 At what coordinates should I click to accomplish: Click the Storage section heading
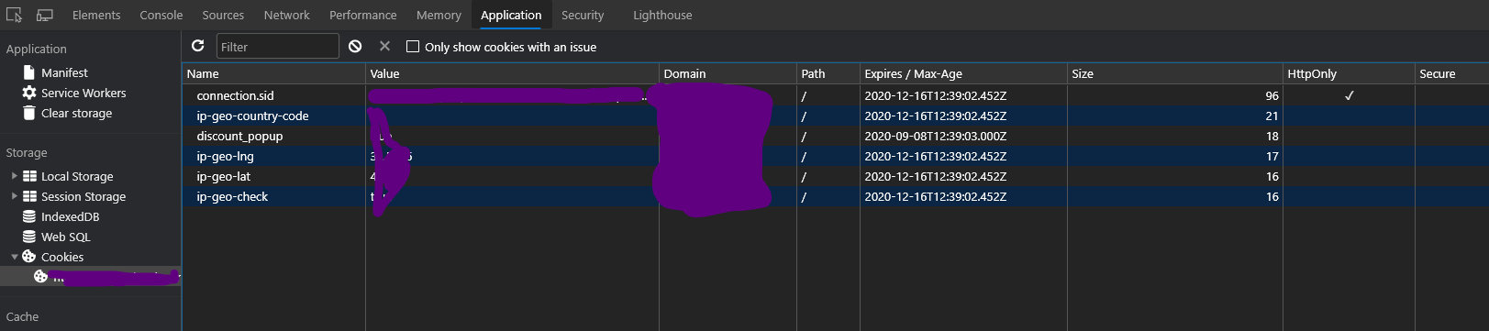click(x=27, y=152)
